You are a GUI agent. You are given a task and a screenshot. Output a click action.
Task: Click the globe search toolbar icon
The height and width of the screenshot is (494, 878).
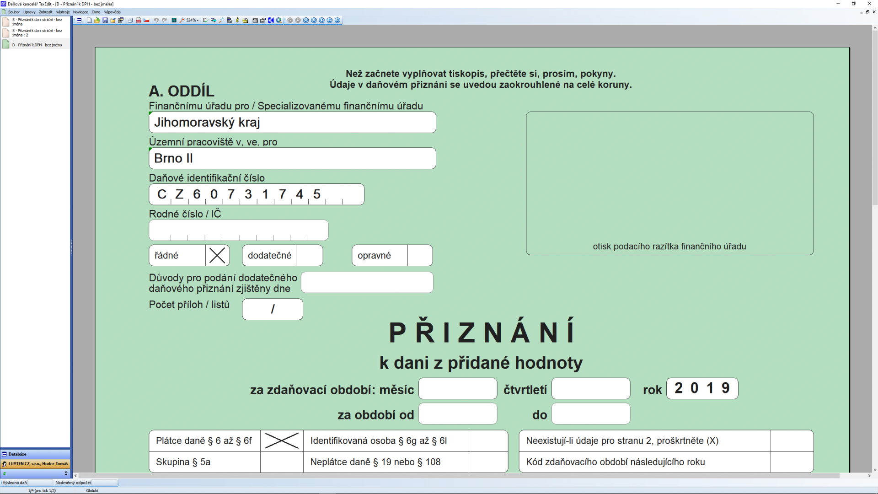pos(279,20)
